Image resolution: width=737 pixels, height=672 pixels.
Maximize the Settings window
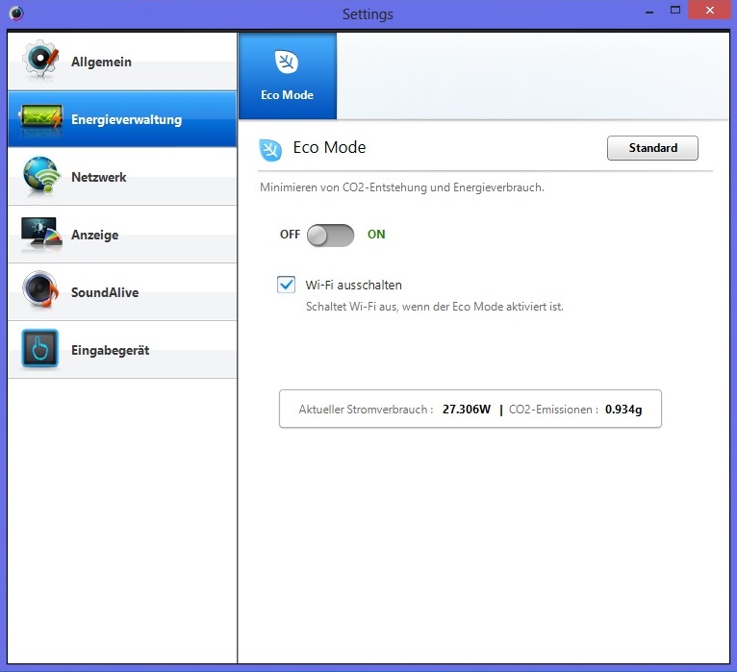tap(675, 11)
